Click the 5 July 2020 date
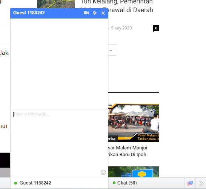The height and width of the screenshot is (189, 206). [121, 28]
